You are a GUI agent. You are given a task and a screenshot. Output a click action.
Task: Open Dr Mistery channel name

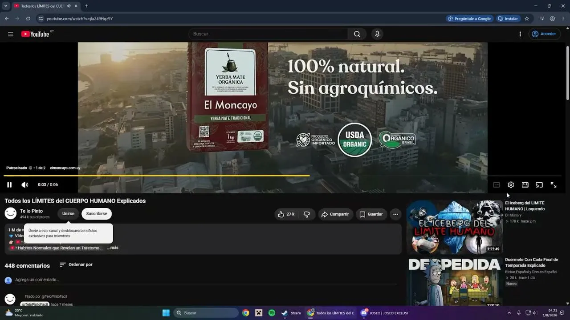pos(513,215)
